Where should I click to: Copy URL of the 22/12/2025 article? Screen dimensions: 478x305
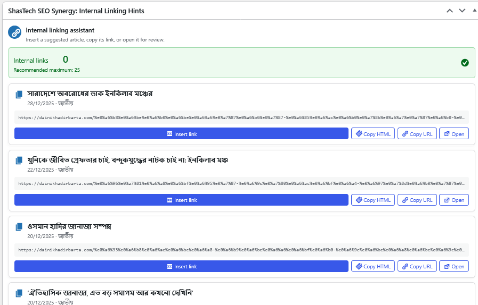417,200
